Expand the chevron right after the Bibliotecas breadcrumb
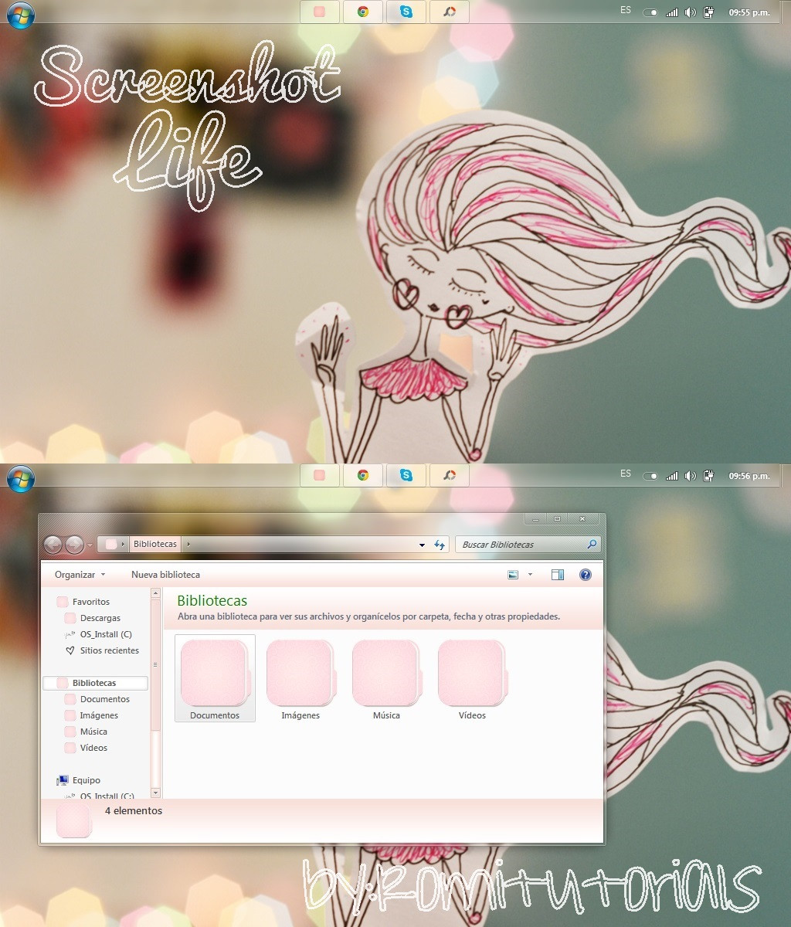The width and height of the screenshot is (791, 927). click(188, 545)
